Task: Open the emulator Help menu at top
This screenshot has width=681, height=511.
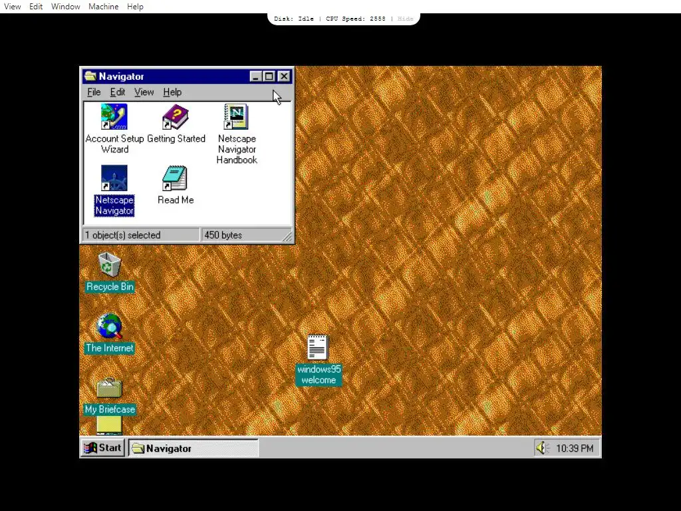Action: point(135,7)
